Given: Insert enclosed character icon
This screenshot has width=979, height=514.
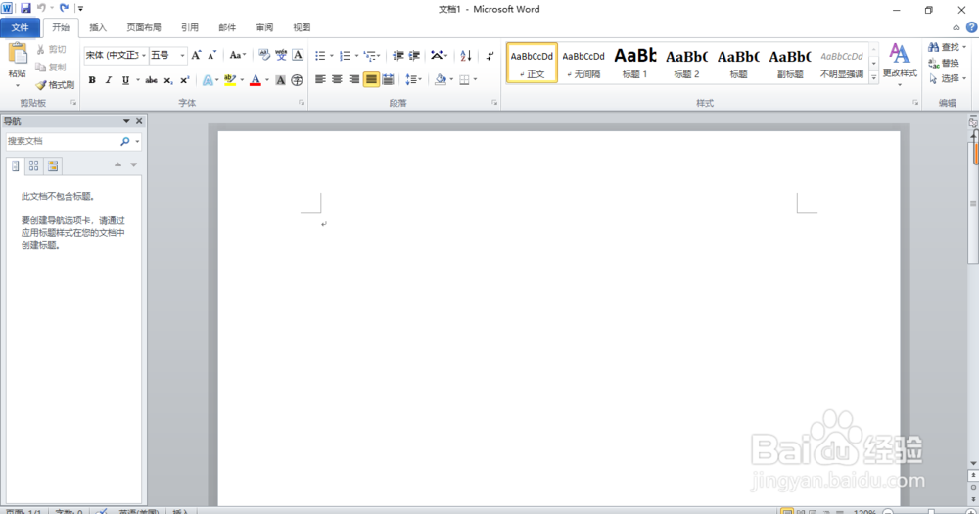Looking at the screenshot, I should tap(298, 80).
